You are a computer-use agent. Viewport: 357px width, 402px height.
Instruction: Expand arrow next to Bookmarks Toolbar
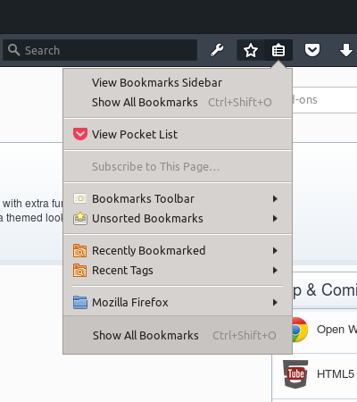tap(275, 198)
